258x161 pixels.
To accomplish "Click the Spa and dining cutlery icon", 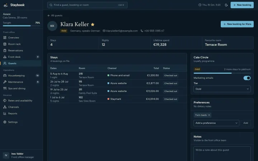I will pos(5,88).
